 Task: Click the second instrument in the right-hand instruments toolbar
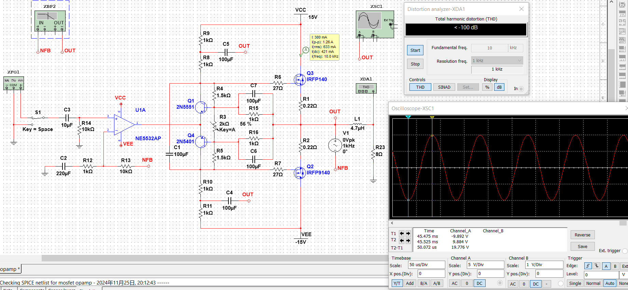click(x=622, y=13)
